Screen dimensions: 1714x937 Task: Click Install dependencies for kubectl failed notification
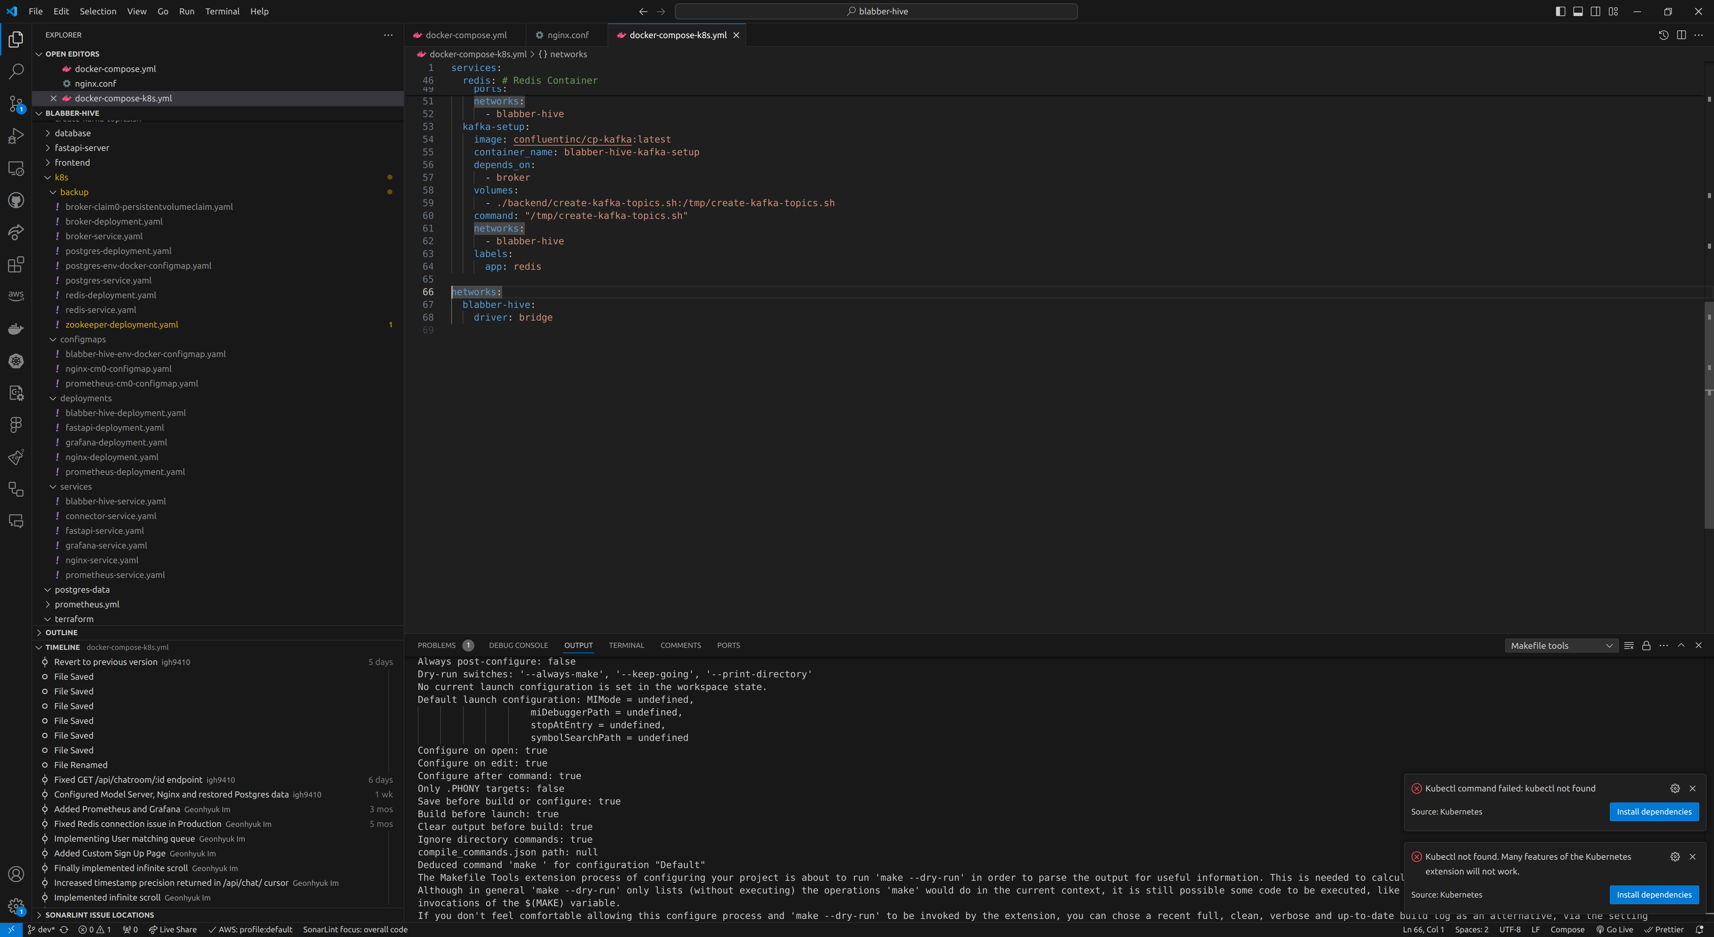(1653, 811)
